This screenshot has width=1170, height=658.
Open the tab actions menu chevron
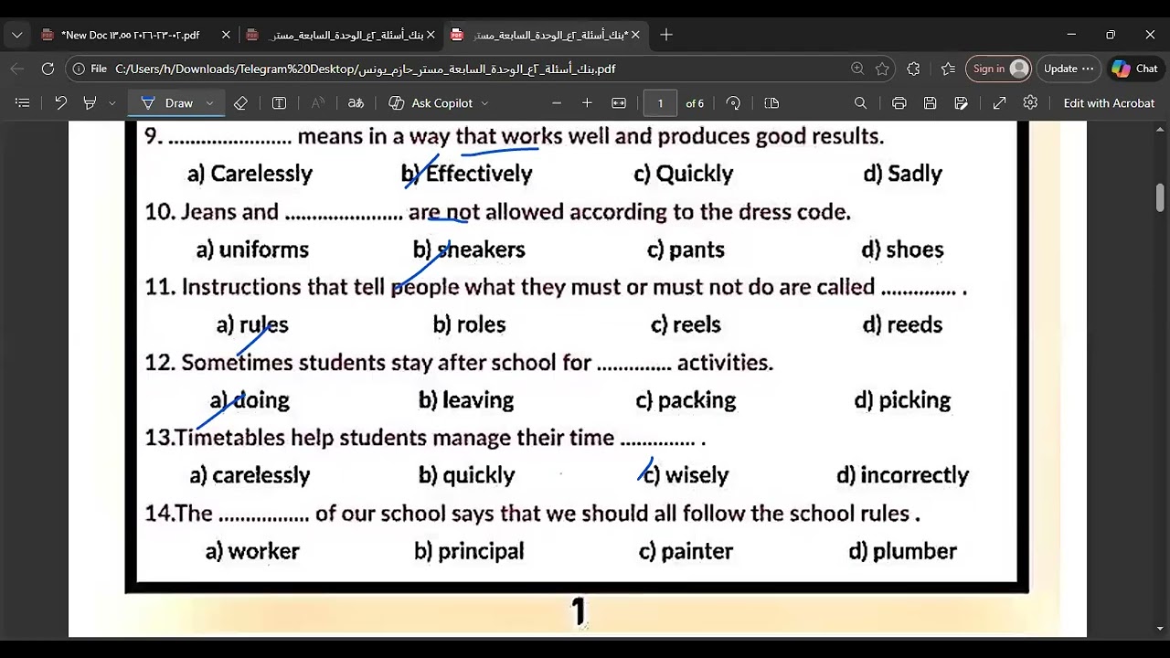pos(16,35)
